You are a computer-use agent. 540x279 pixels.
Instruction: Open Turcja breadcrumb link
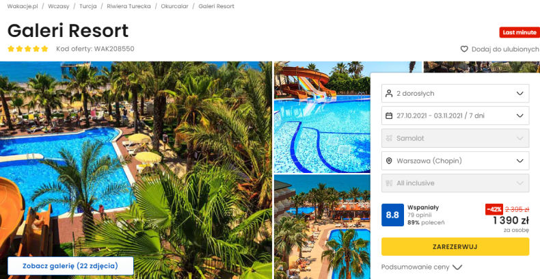(x=87, y=6)
